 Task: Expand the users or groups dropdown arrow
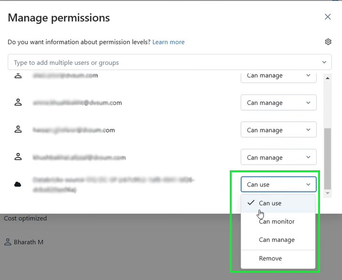[324, 62]
